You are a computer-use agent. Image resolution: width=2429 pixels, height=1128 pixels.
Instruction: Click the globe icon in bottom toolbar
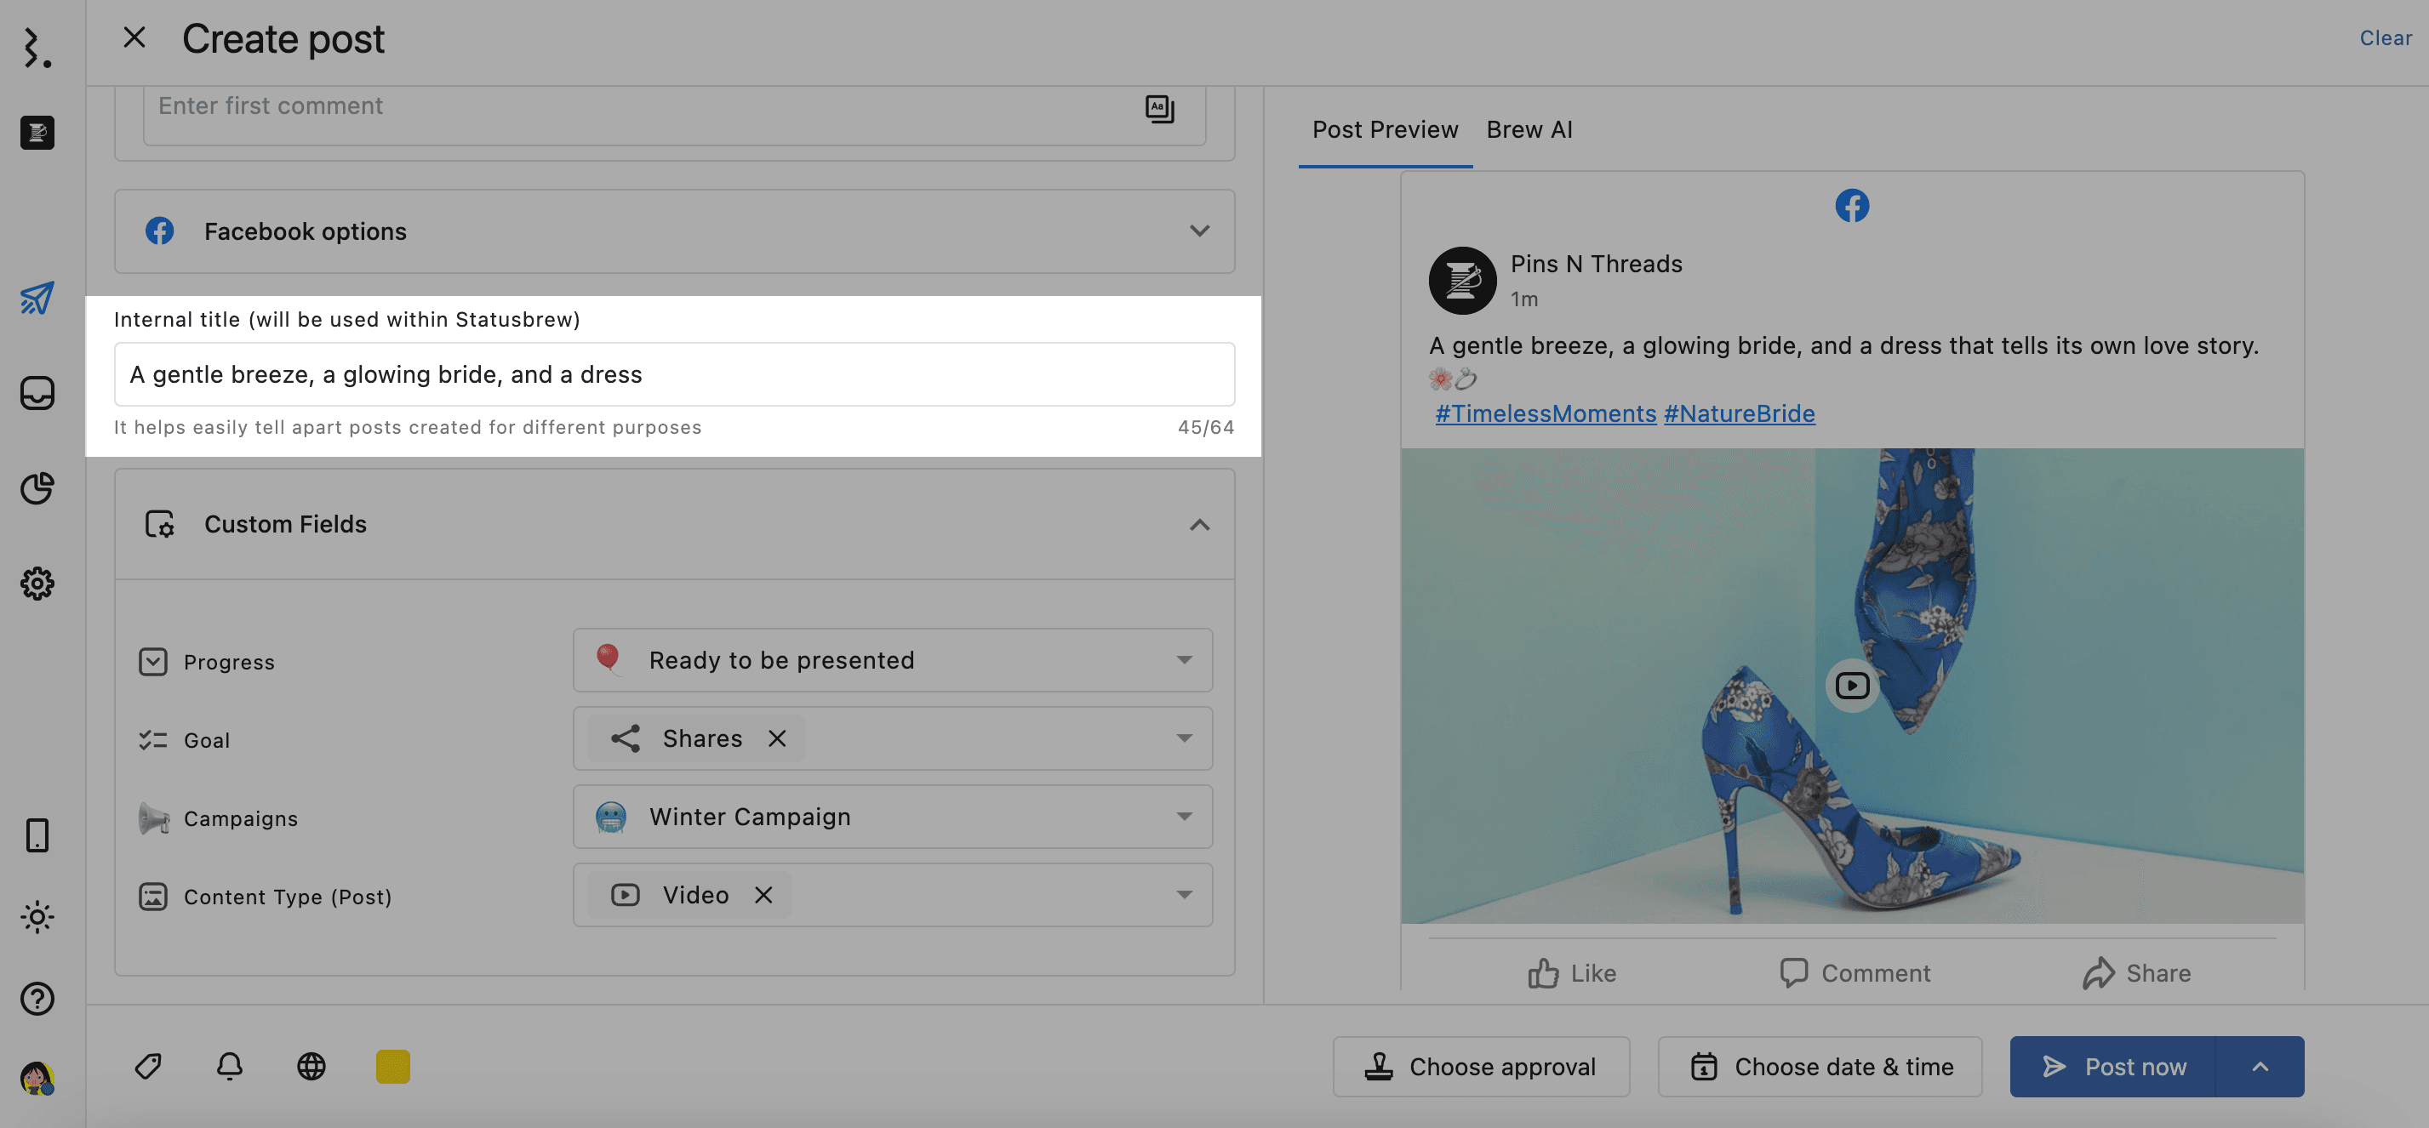tap(311, 1066)
